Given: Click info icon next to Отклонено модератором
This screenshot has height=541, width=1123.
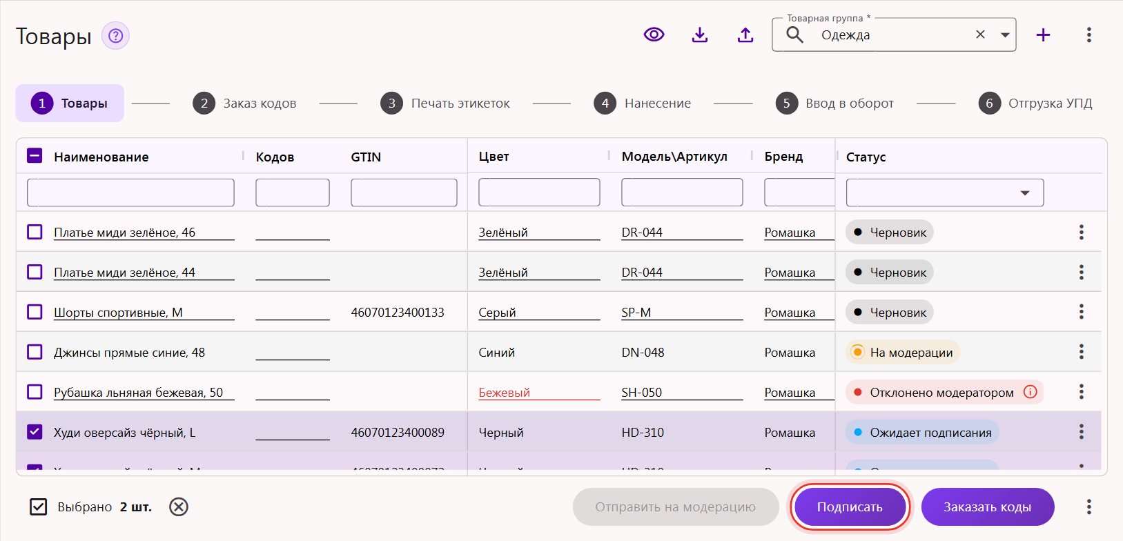Looking at the screenshot, I should click(x=1030, y=392).
